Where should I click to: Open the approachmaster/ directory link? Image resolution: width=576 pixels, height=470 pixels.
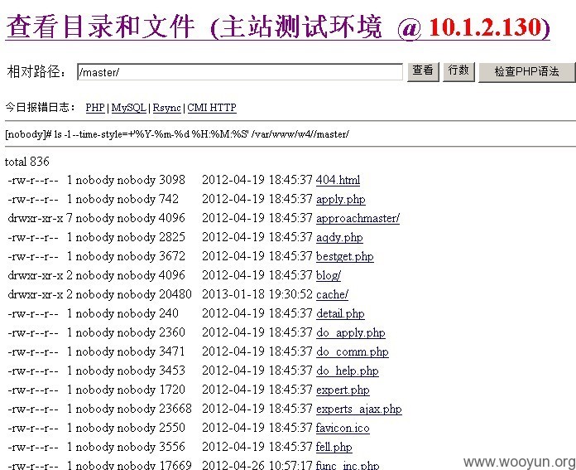358,218
